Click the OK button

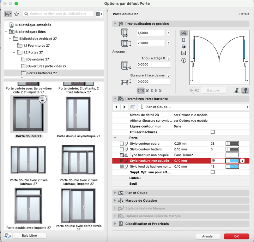[x=236, y=236]
